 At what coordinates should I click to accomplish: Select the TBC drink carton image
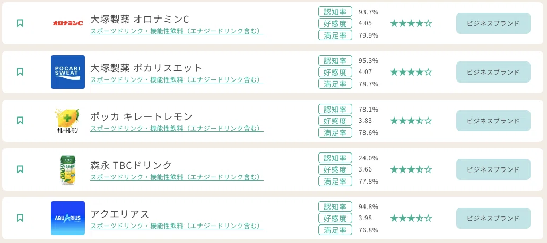68,169
